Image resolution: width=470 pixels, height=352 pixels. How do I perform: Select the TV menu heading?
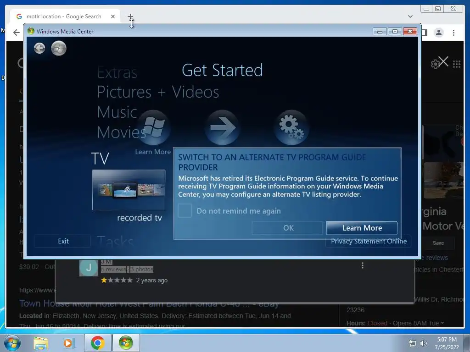tap(100, 159)
